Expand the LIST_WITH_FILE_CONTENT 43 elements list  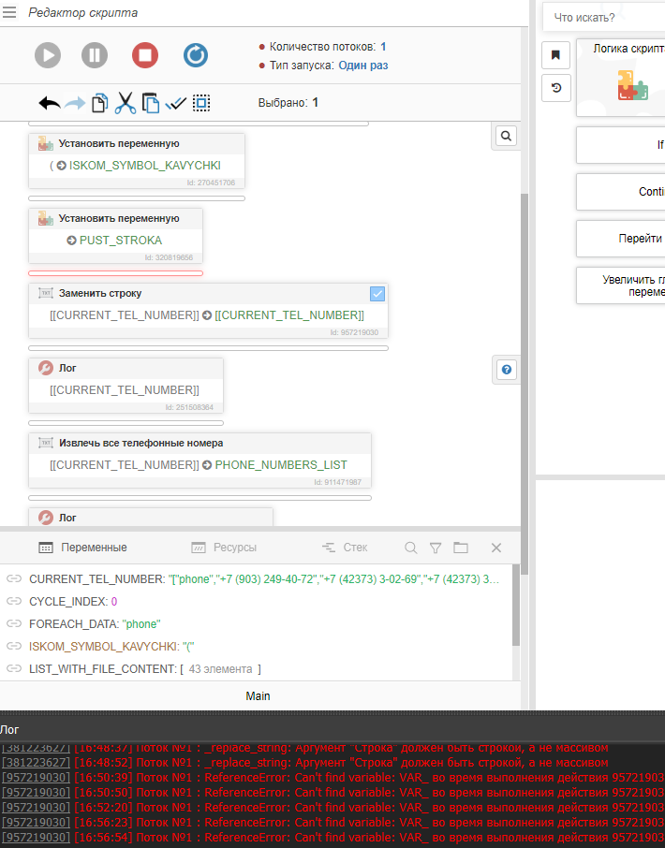[x=221, y=669]
